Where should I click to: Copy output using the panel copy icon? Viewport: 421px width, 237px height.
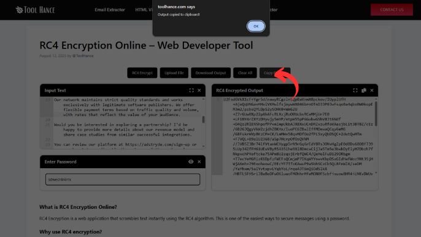point(364,90)
